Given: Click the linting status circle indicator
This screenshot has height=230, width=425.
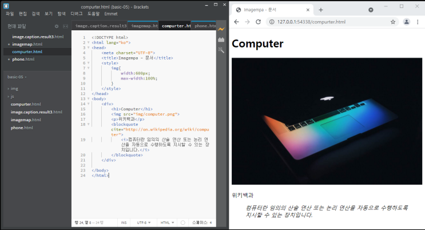Looking at the screenshot, I should (183, 223).
